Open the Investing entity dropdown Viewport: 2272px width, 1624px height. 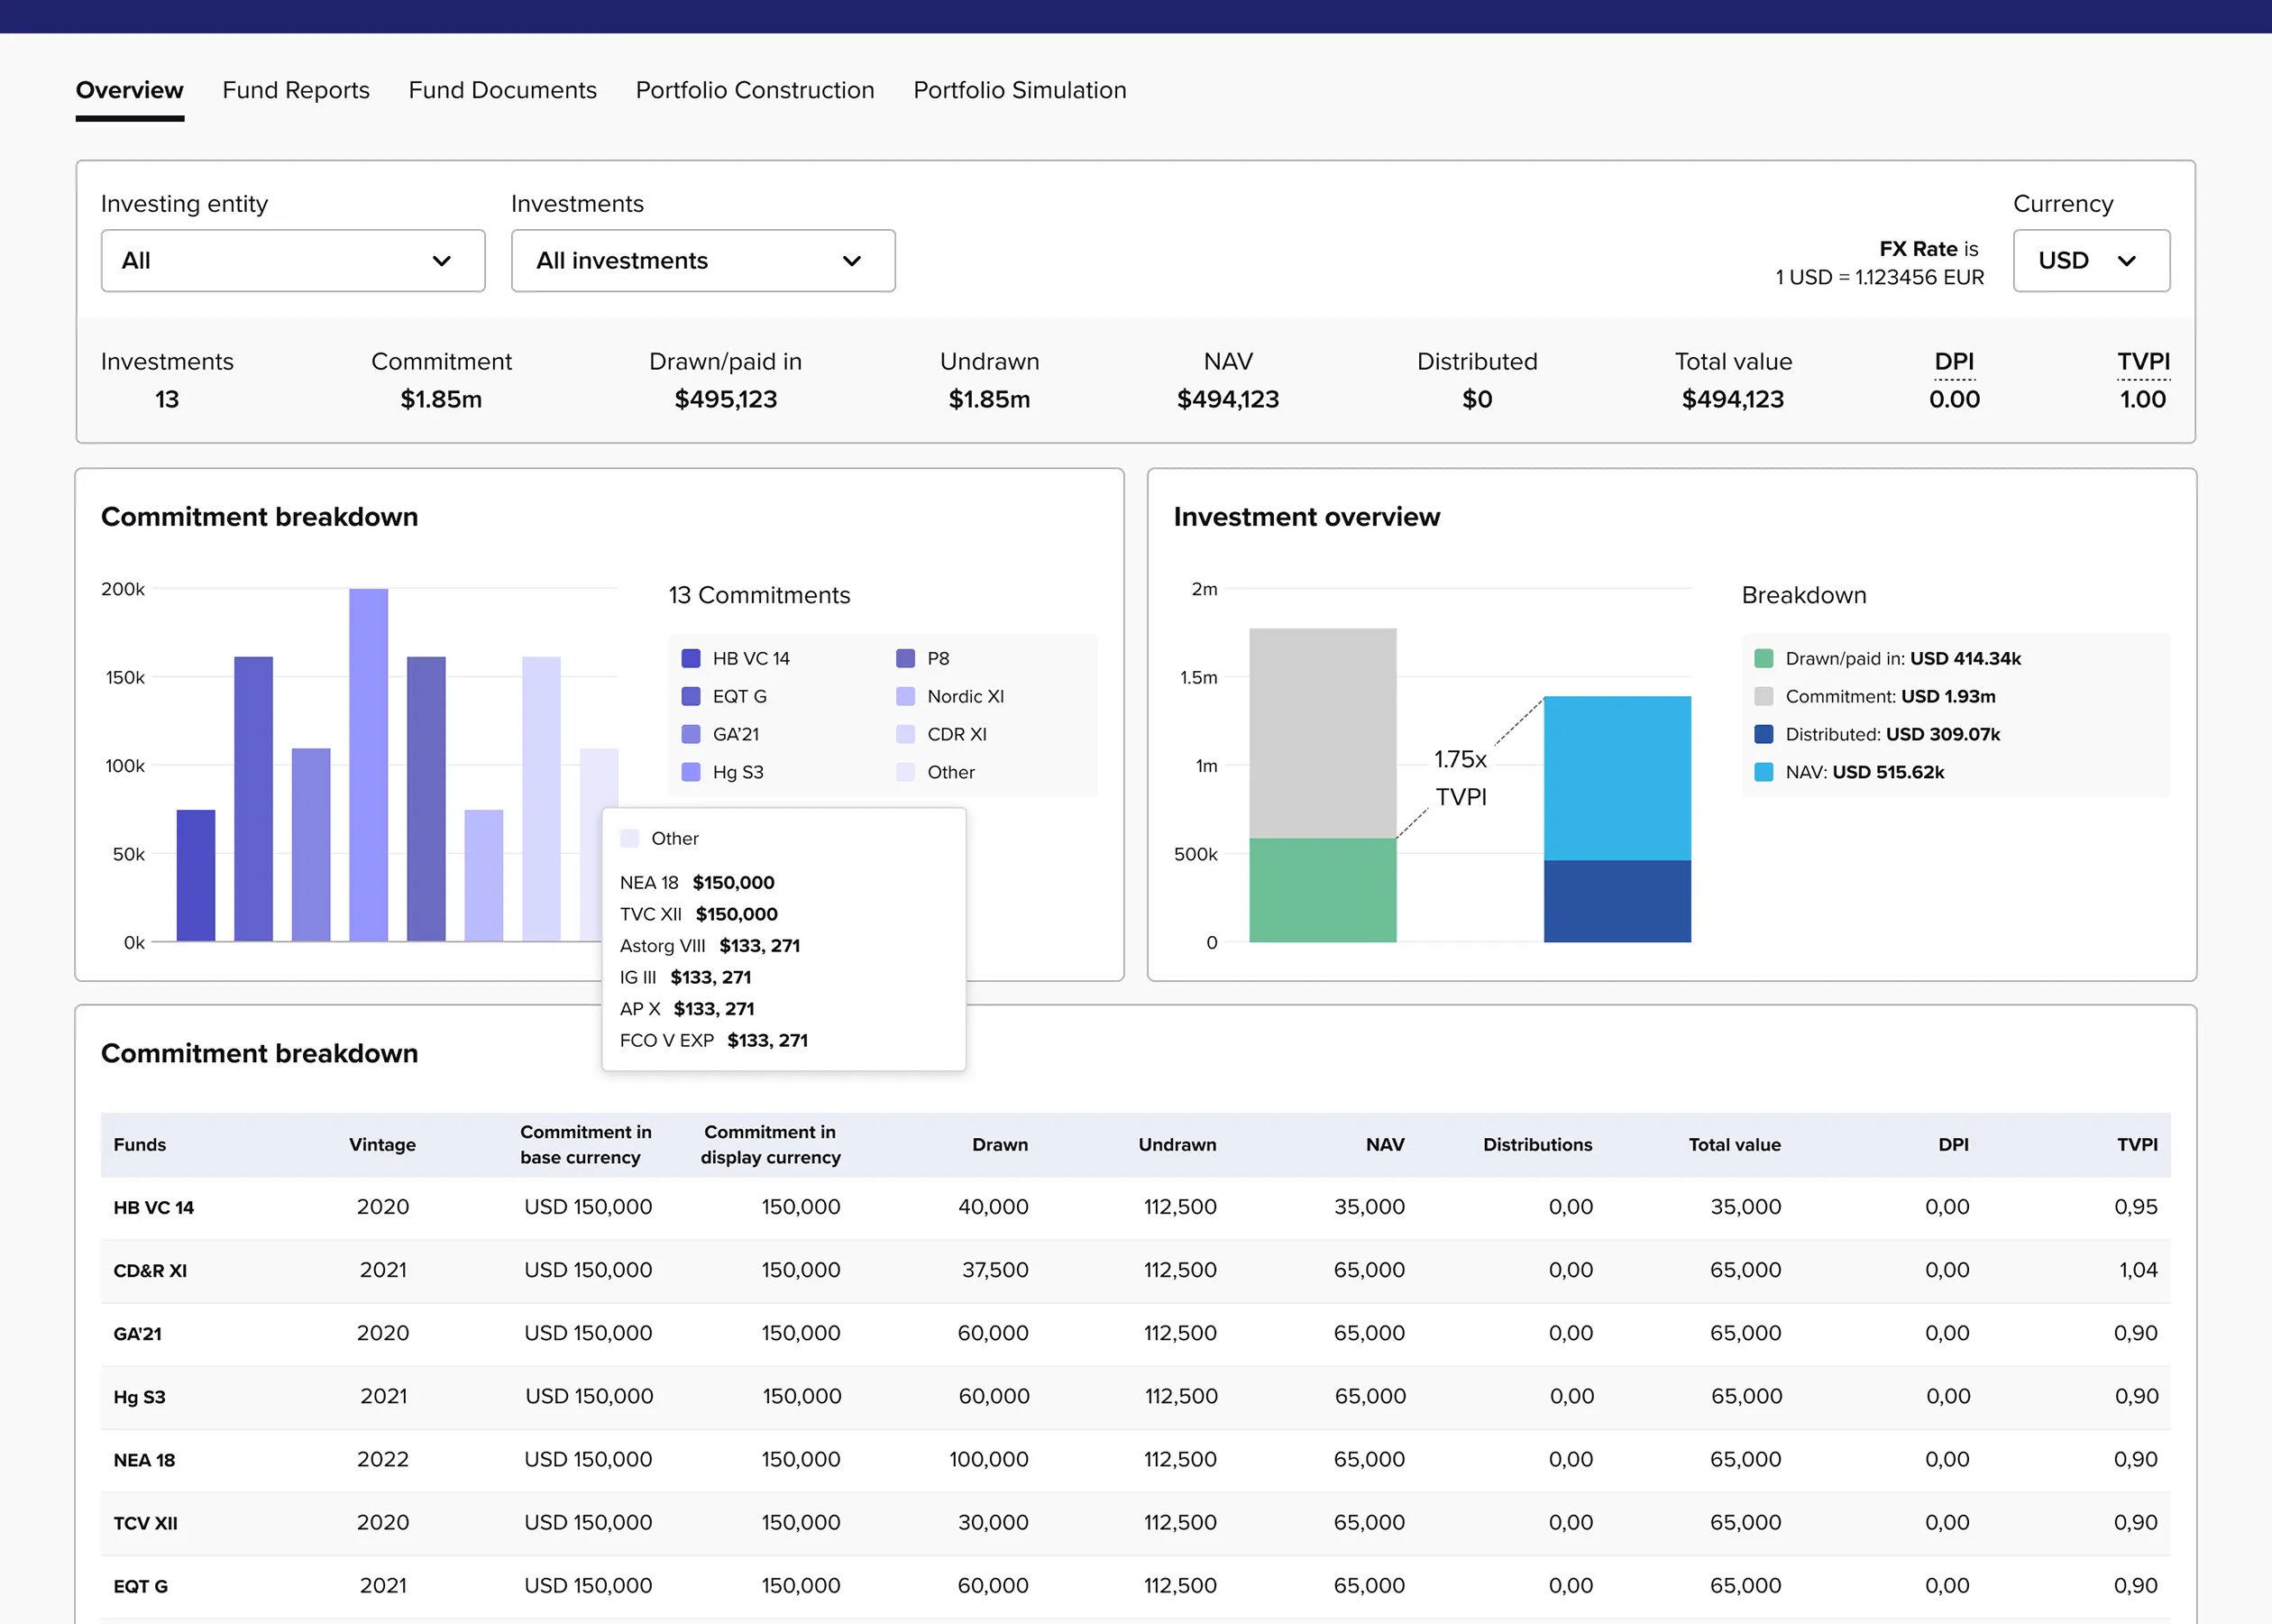292,261
